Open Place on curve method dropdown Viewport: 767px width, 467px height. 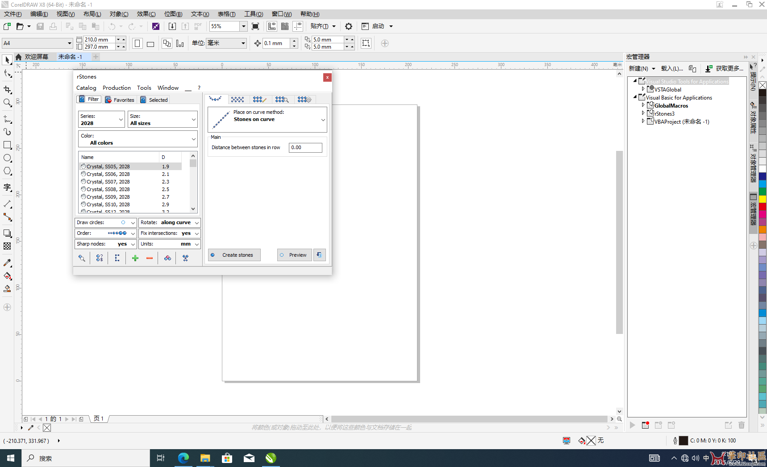pyautogui.click(x=267, y=120)
